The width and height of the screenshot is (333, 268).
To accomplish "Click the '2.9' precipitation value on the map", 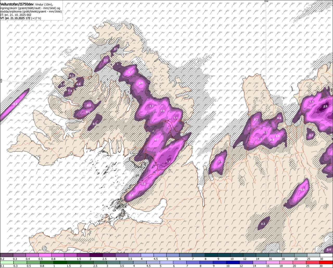I will 325,107.
